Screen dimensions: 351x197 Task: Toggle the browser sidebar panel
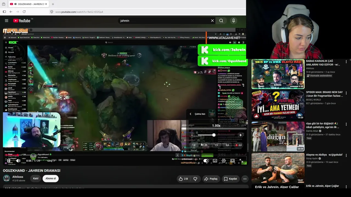(x=4, y=12)
